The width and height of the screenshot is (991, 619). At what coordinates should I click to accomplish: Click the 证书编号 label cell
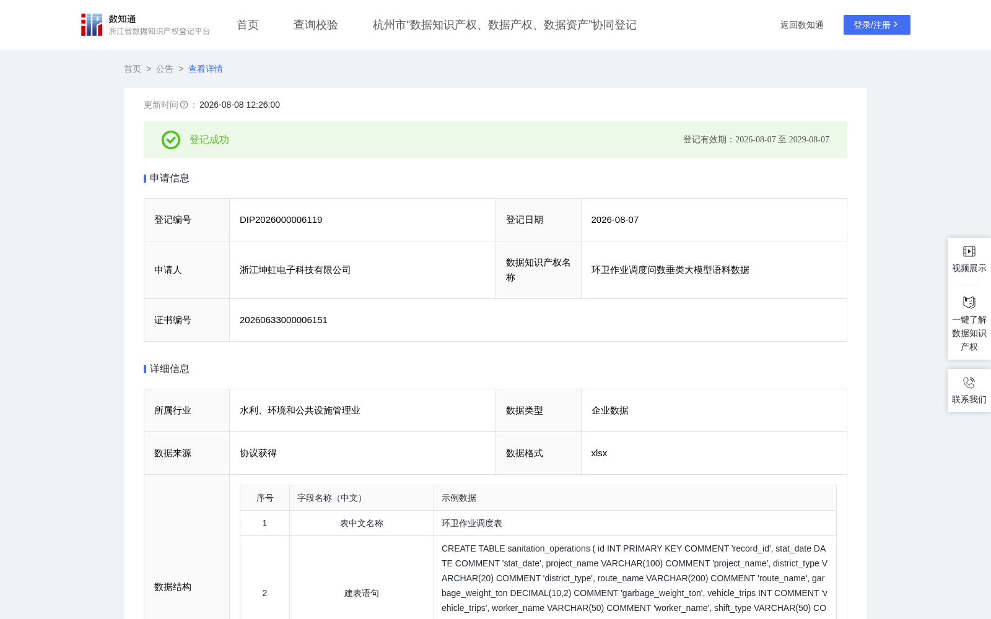(x=187, y=320)
